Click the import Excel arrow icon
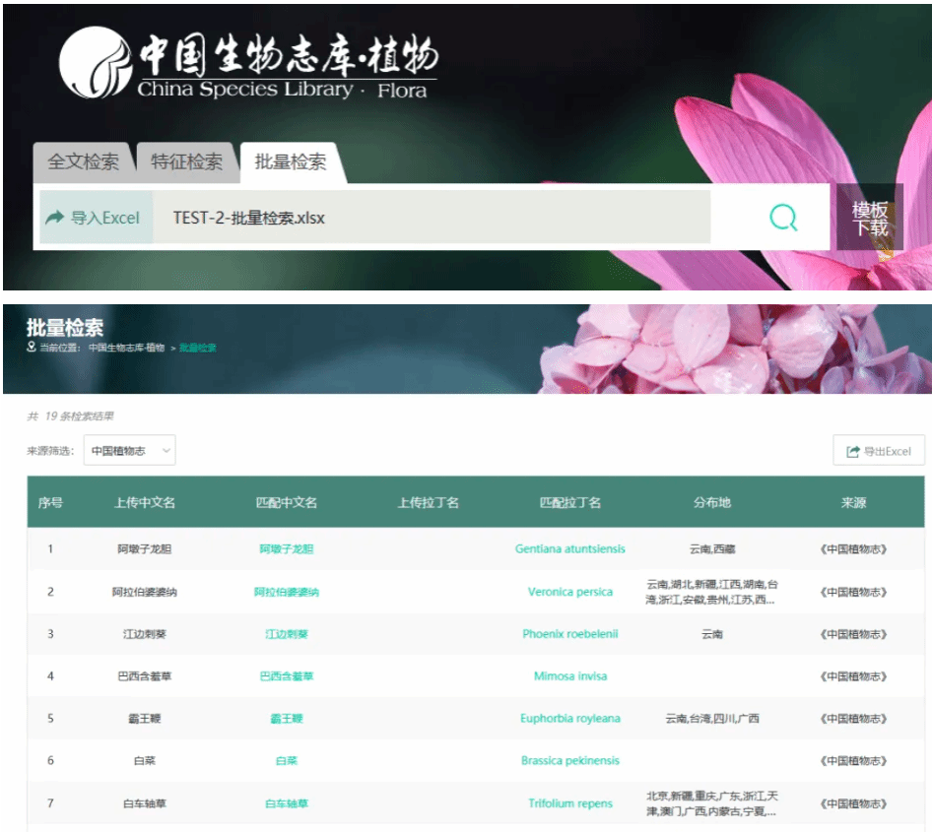This screenshot has width=932, height=832. click(x=54, y=218)
